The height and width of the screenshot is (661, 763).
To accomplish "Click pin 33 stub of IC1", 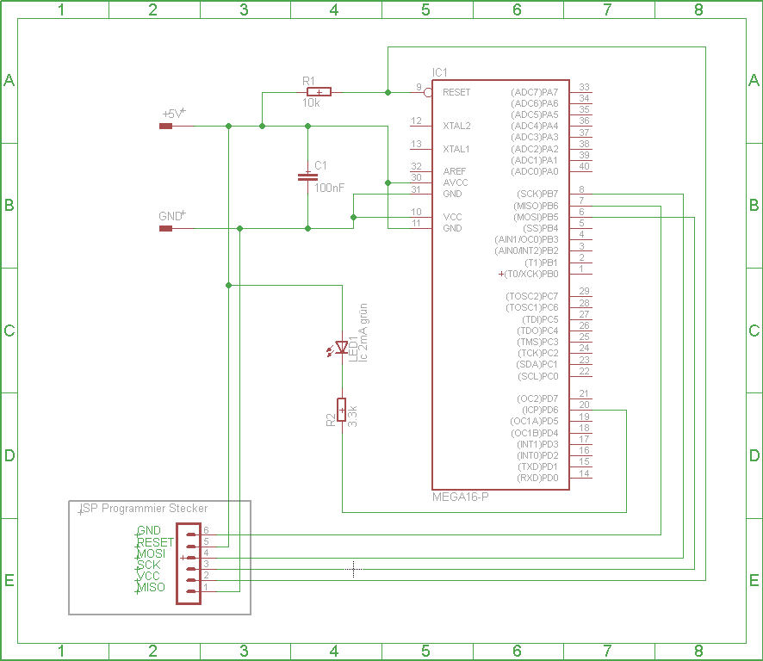I will (x=581, y=92).
